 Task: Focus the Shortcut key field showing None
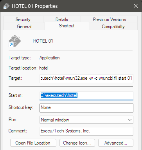click(x=86, y=108)
